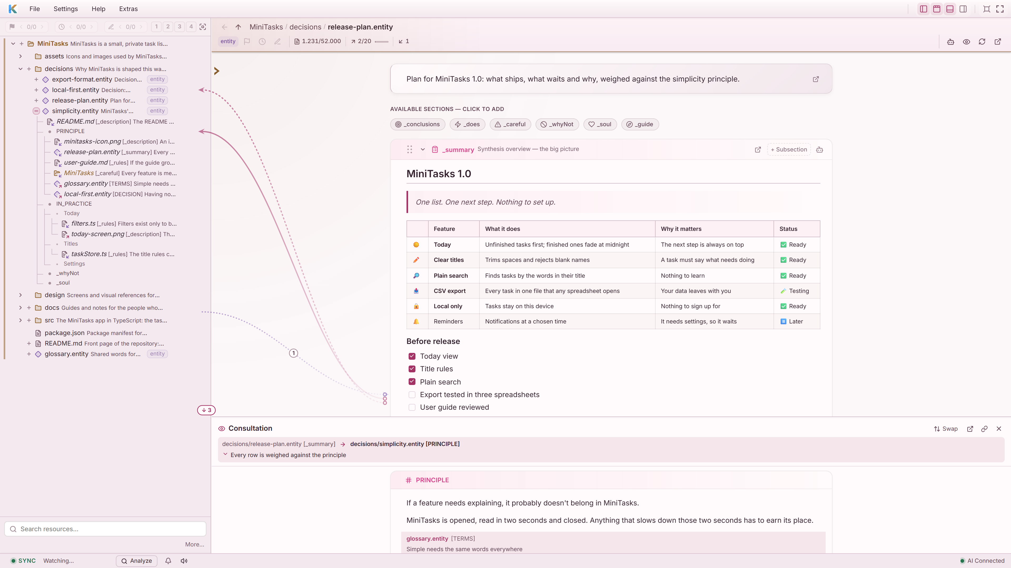Uncheck Today view checkbox

coord(412,356)
